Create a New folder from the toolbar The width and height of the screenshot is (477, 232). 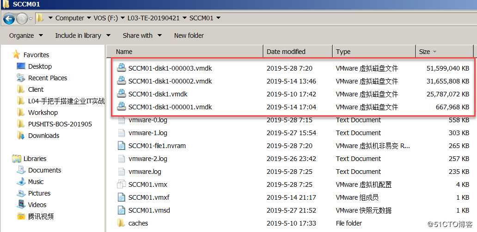(189, 36)
